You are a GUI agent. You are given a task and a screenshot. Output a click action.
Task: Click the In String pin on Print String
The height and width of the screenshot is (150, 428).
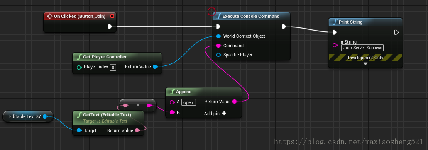point(335,45)
